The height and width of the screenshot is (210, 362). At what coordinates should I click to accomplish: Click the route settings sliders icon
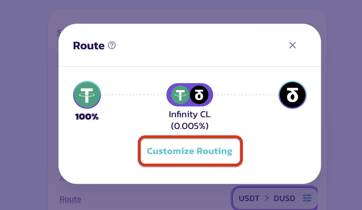307,198
